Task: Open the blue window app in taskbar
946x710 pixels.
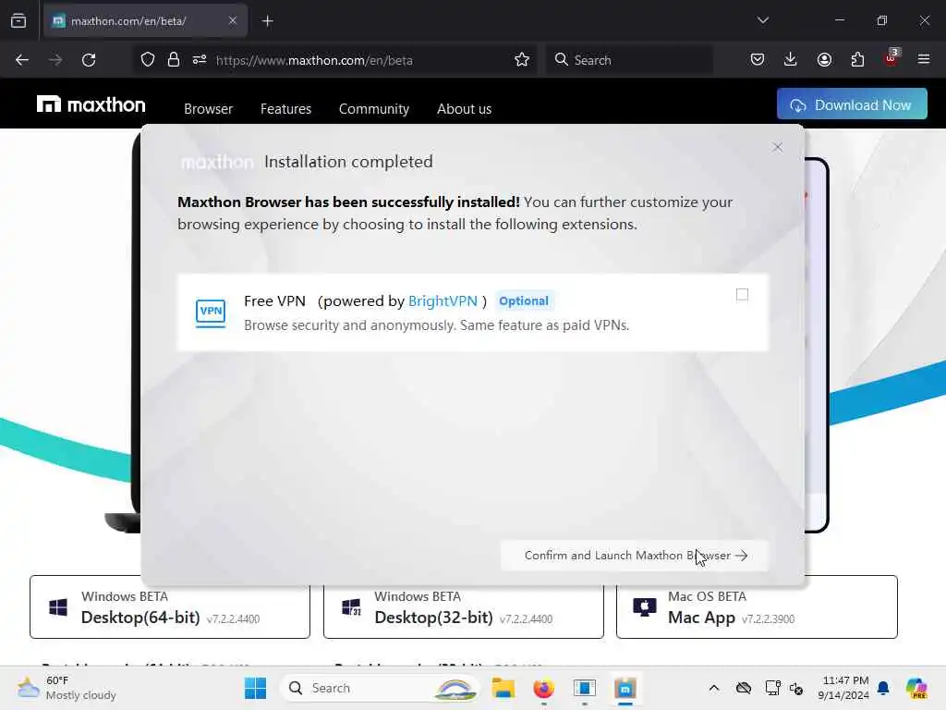Action: [x=585, y=688]
